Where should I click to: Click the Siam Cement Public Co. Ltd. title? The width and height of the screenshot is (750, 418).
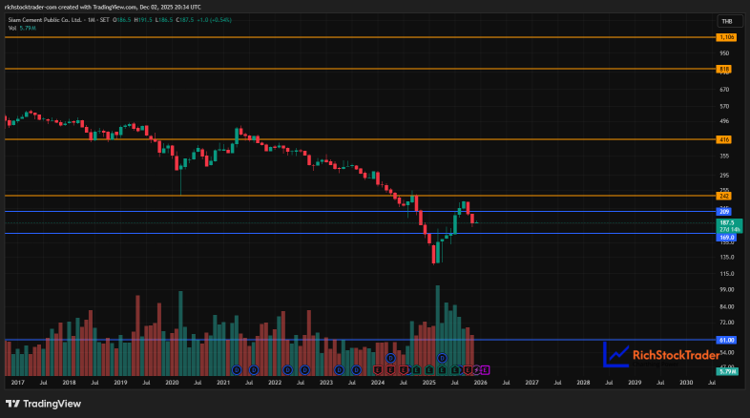point(45,20)
